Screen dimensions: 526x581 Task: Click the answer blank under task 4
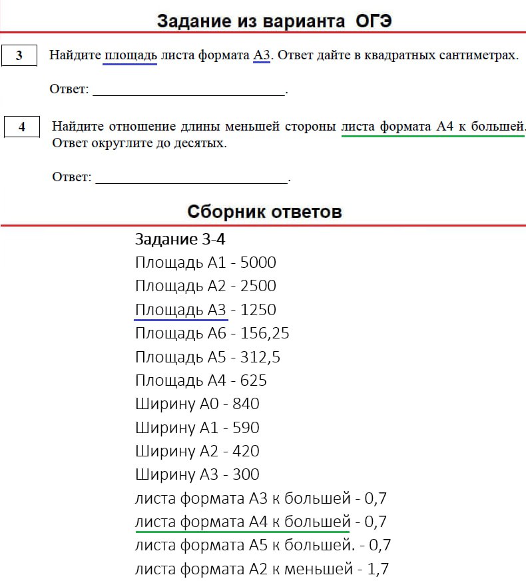192,178
